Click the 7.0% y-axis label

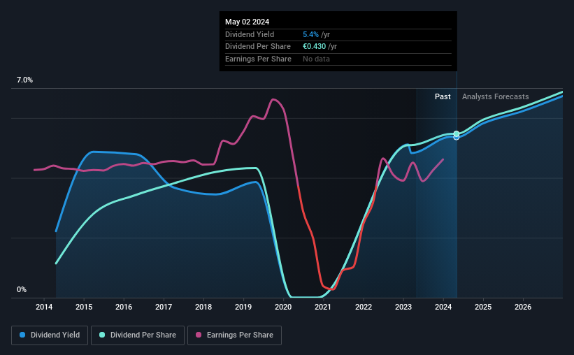click(24, 80)
